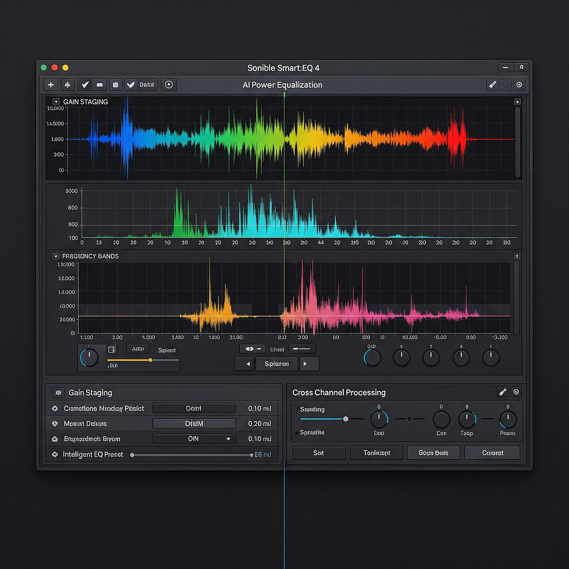Viewport: 569px width, 569px height.
Task: Click the DfelM value field
Action: [194, 423]
